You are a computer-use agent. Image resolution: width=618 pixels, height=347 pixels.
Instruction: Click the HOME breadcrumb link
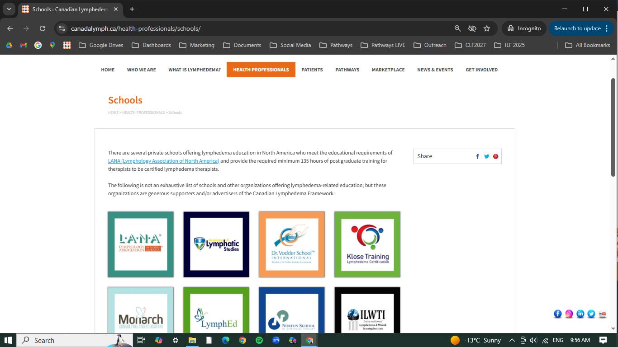[x=113, y=113]
